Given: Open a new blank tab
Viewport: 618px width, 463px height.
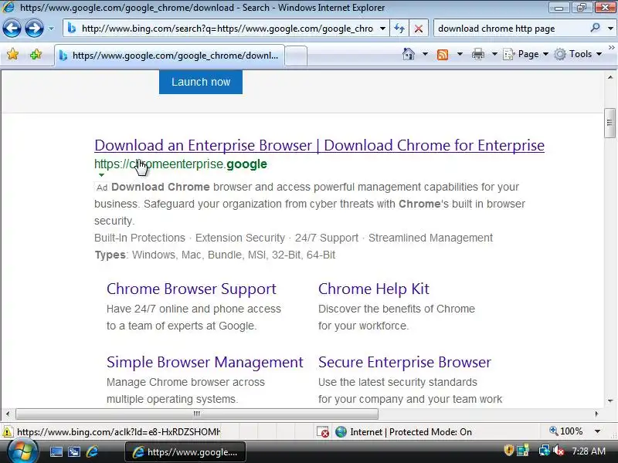Looking at the screenshot, I should [x=296, y=56].
